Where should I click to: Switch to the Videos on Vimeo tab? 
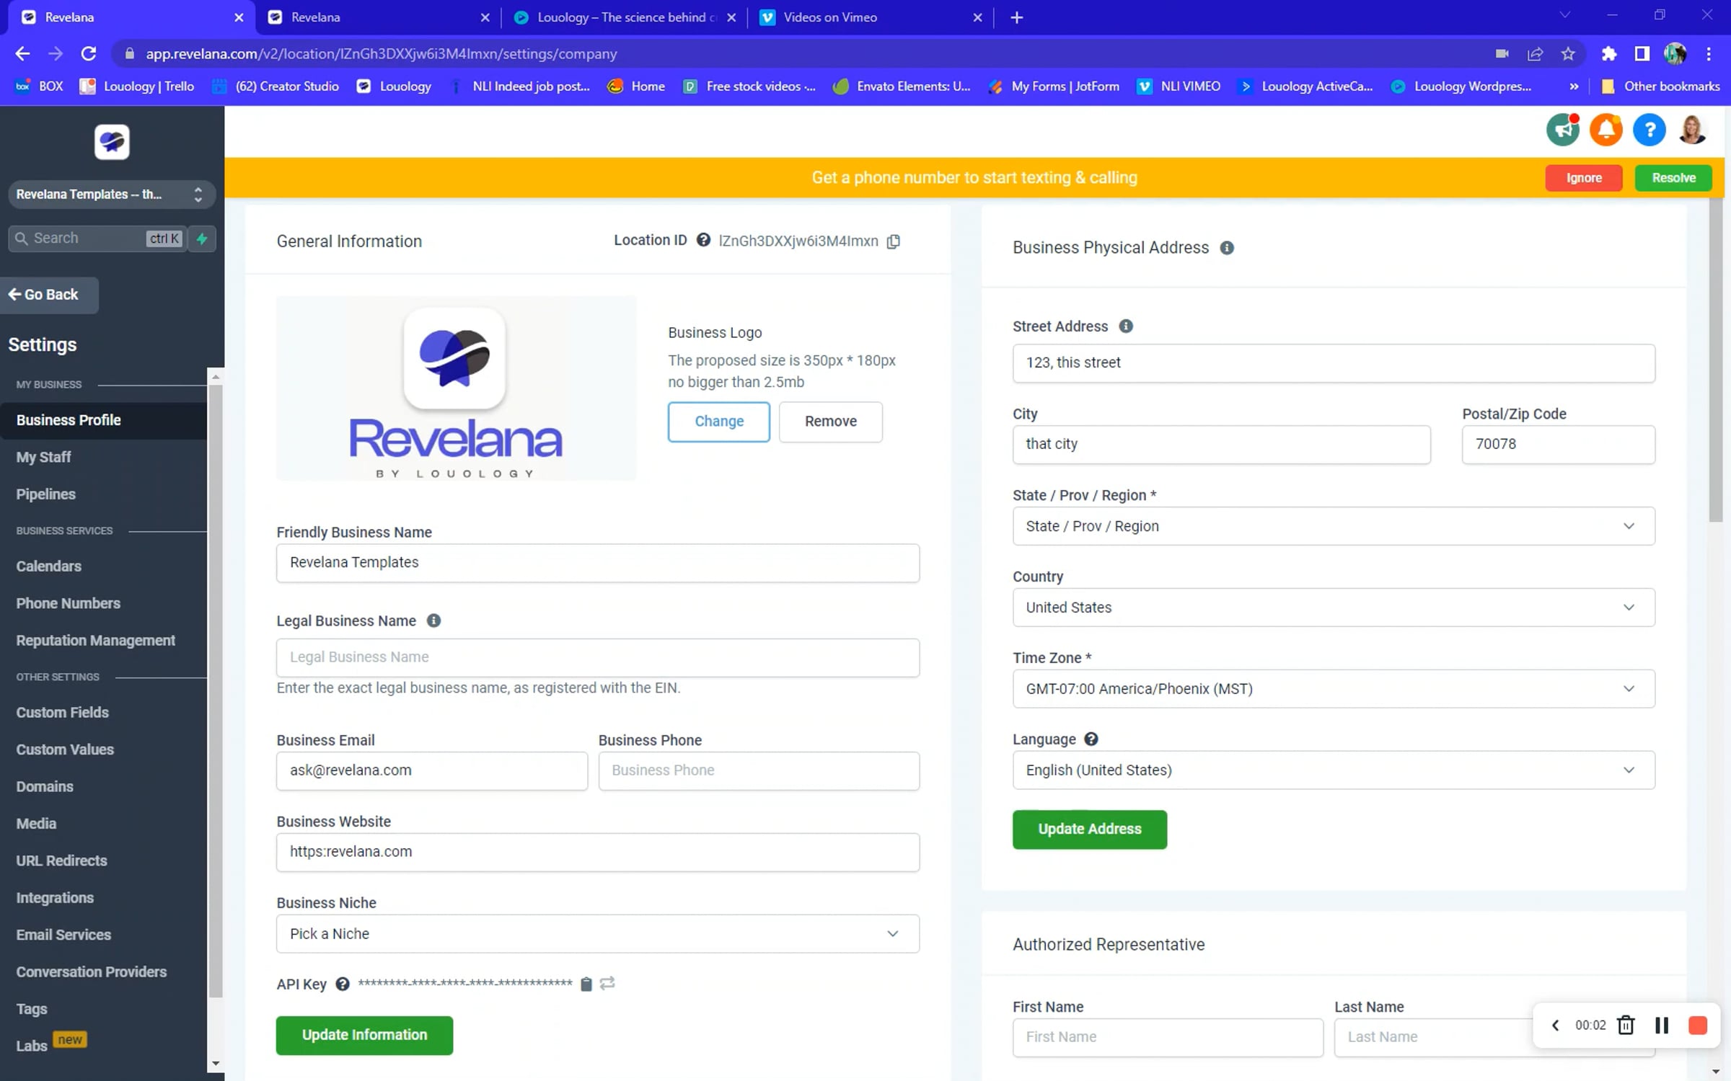click(829, 17)
